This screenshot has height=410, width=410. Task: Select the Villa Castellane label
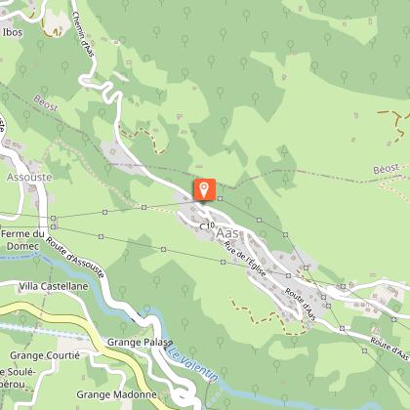pos(54,286)
